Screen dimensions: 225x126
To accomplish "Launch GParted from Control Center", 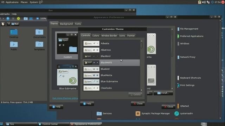I will [183, 106].
